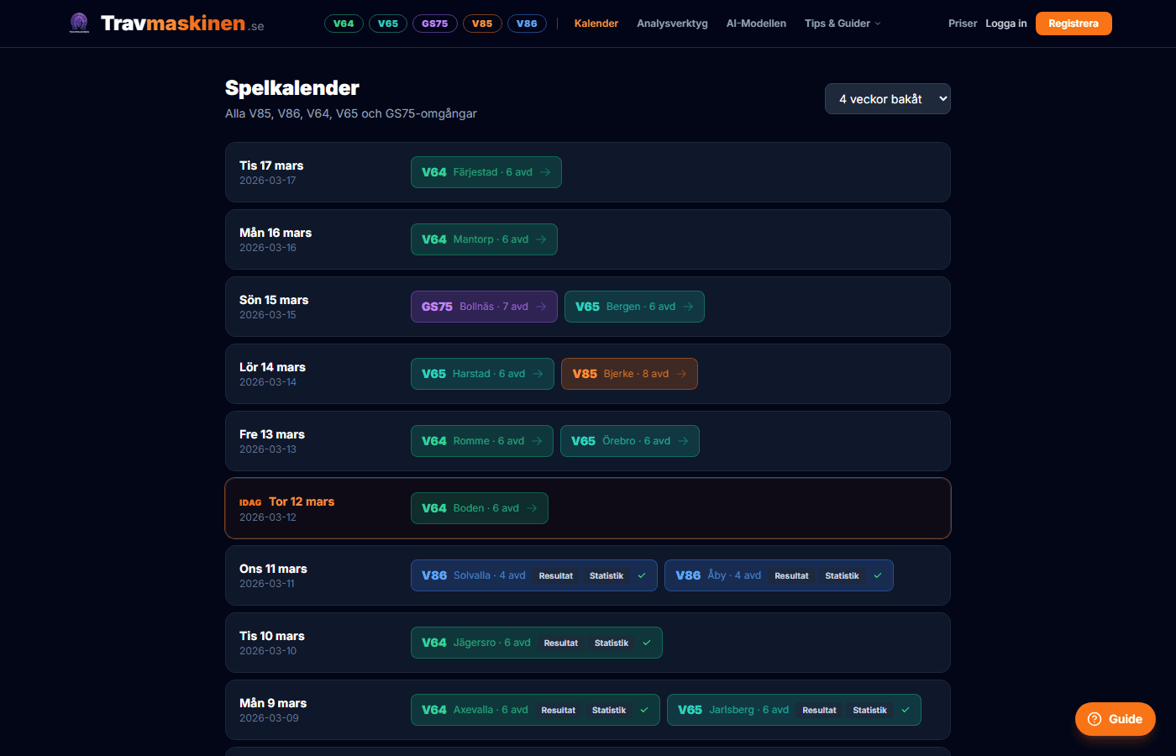Click the checkmark icon on V65 Jarlsberg

pyautogui.click(x=906, y=710)
